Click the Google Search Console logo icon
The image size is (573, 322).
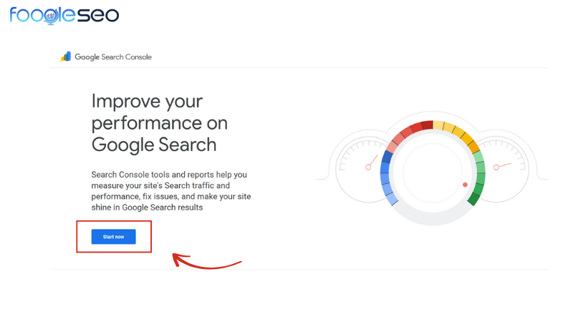coord(66,57)
